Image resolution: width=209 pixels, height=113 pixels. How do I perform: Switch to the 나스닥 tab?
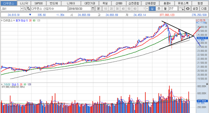click(24, 3)
